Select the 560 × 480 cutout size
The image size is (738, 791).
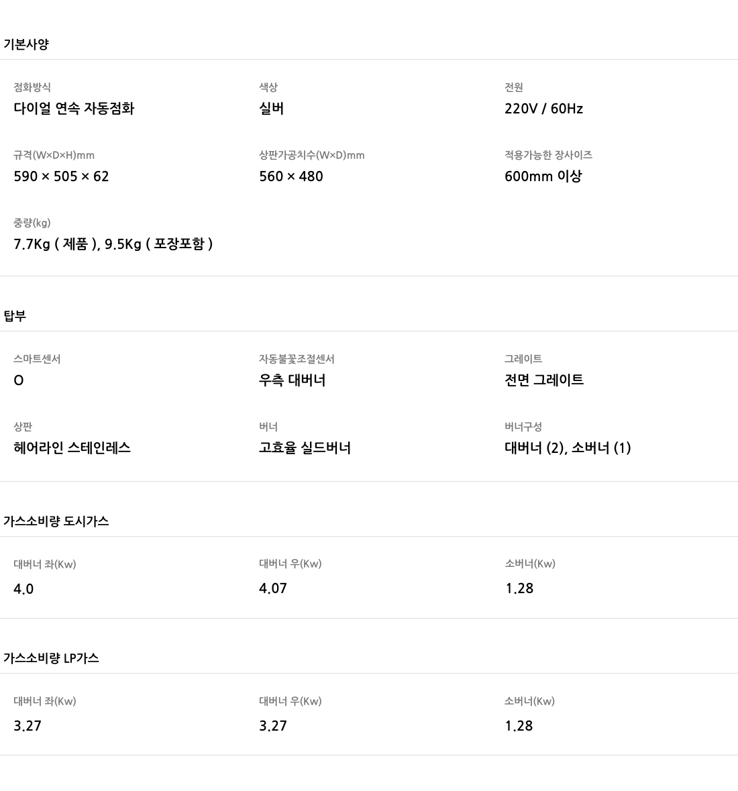click(291, 176)
